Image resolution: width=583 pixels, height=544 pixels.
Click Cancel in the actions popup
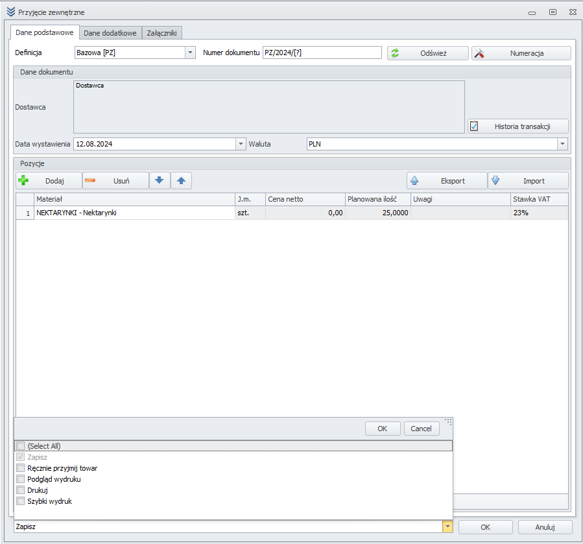(x=422, y=429)
